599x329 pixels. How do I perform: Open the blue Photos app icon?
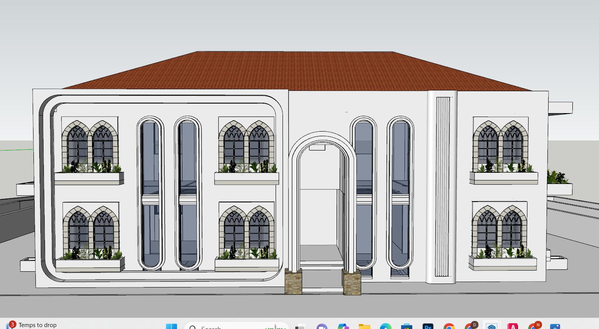(555, 327)
